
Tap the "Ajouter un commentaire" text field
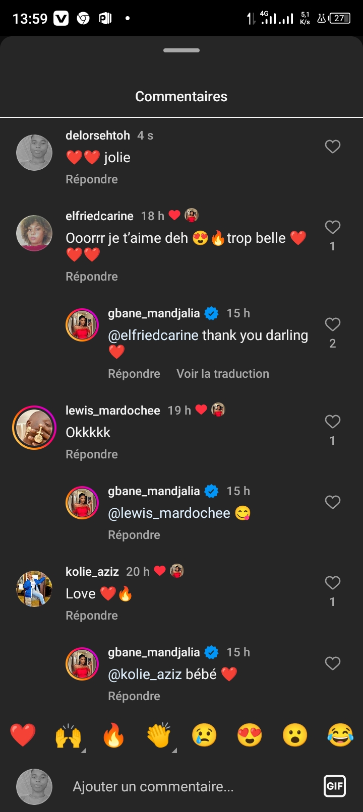pyautogui.click(x=153, y=786)
